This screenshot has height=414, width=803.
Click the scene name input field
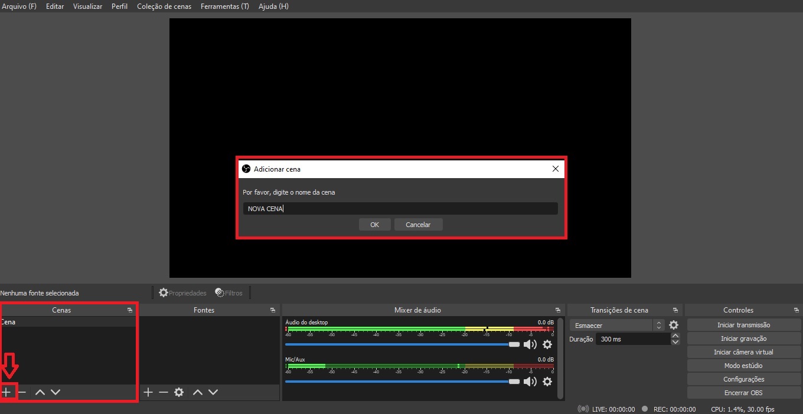[400, 209]
